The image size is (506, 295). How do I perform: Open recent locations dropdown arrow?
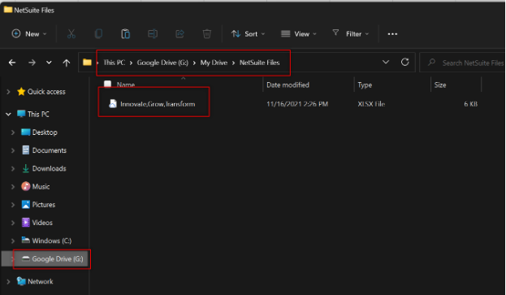click(x=49, y=63)
